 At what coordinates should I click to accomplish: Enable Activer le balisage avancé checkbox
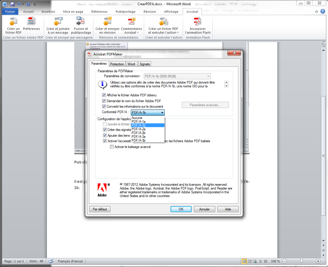[x=112, y=147]
